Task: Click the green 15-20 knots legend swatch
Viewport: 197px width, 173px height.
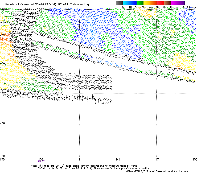Action: point(140,3)
